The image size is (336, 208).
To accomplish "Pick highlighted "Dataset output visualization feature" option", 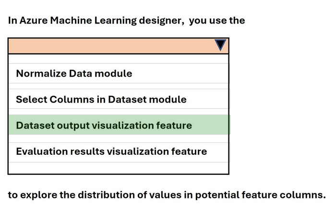I will pos(104,125).
